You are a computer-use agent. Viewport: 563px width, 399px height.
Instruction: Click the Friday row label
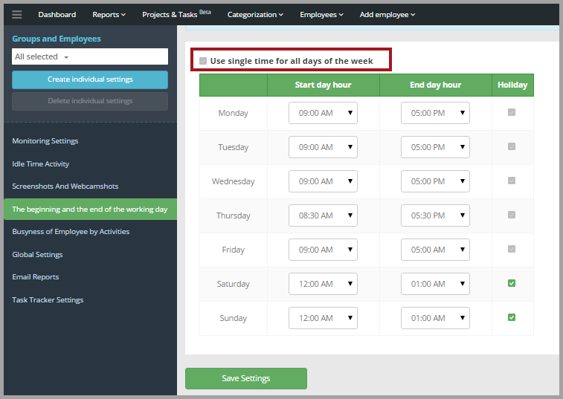click(233, 250)
